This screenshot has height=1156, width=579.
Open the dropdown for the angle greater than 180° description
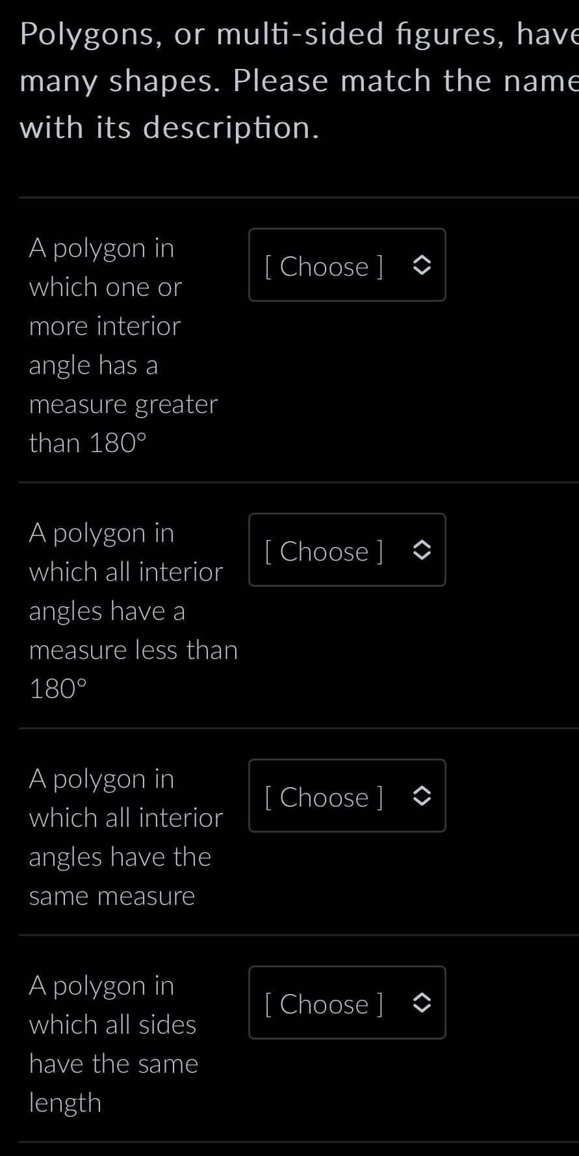[x=346, y=265]
